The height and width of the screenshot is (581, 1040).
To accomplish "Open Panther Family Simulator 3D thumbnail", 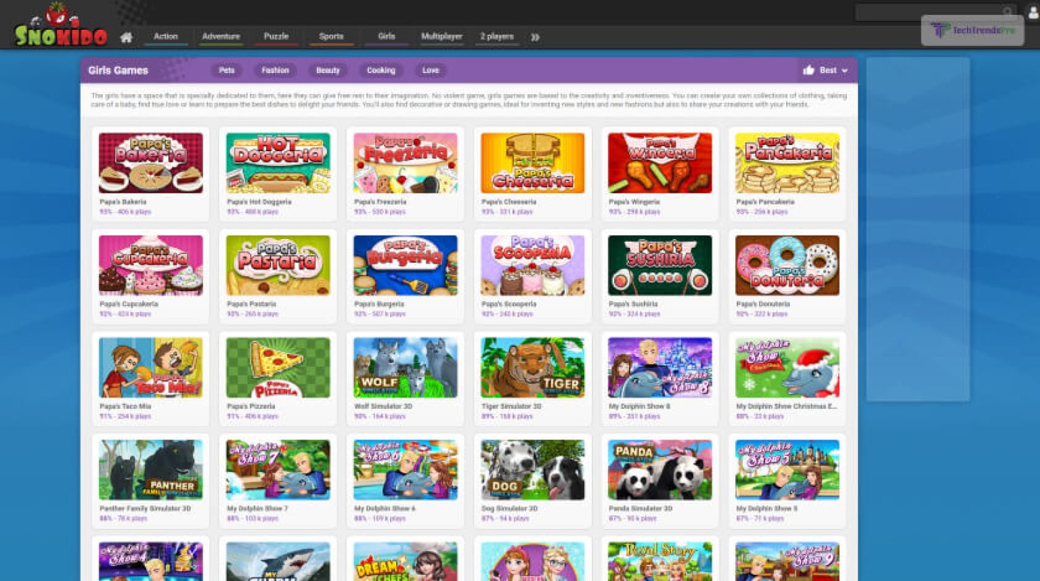I will 150,469.
